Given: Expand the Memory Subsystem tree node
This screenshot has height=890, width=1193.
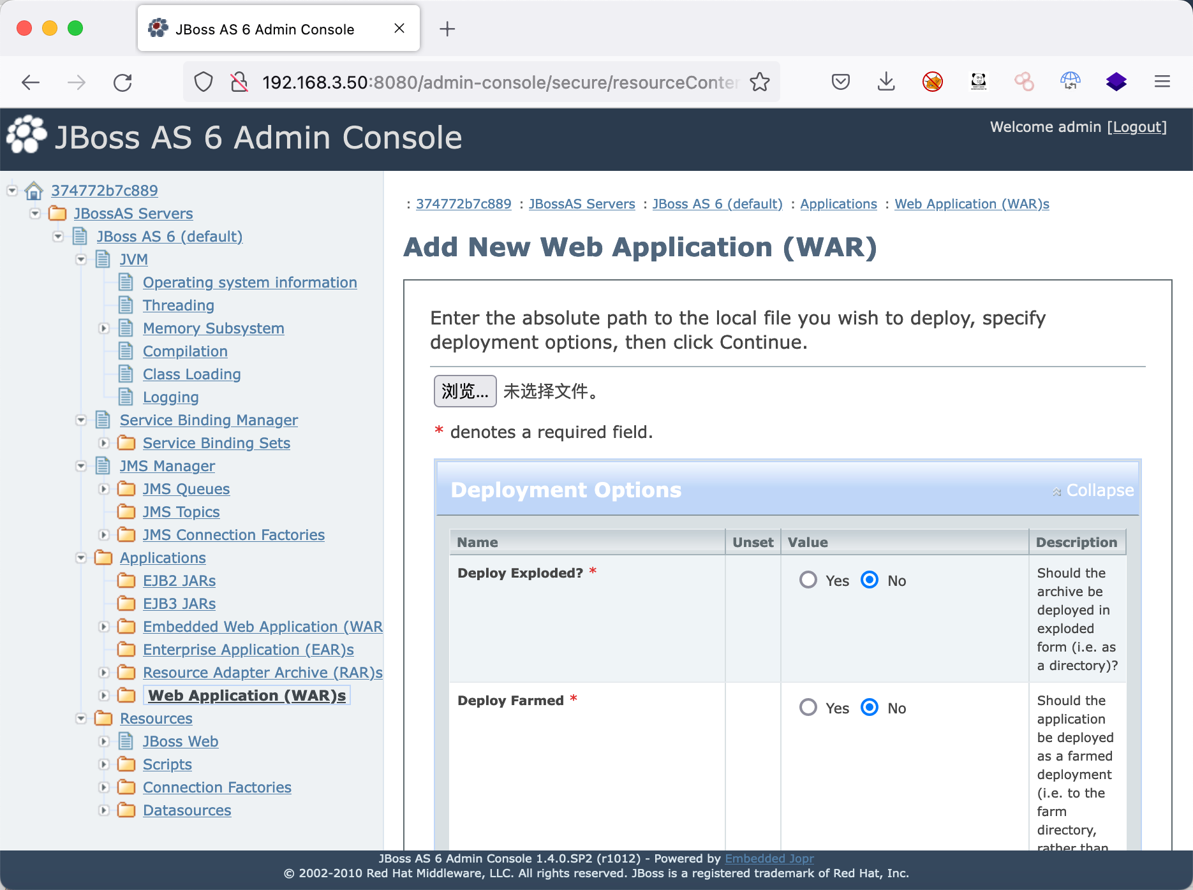Looking at the screenshot, I should (x=104, y=328).
